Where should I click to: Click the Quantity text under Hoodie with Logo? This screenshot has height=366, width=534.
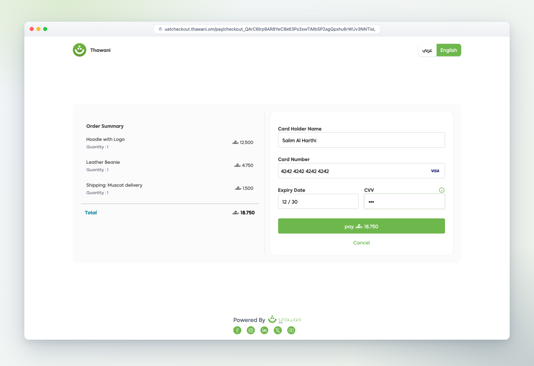[x=97, y=147]
